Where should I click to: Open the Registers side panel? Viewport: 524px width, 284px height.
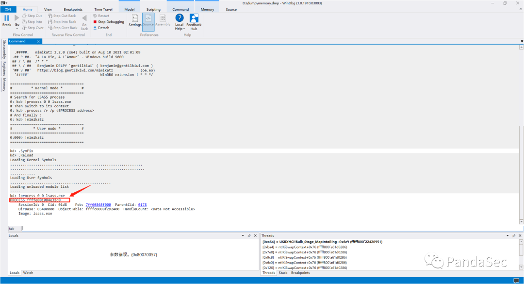(4, 68)
